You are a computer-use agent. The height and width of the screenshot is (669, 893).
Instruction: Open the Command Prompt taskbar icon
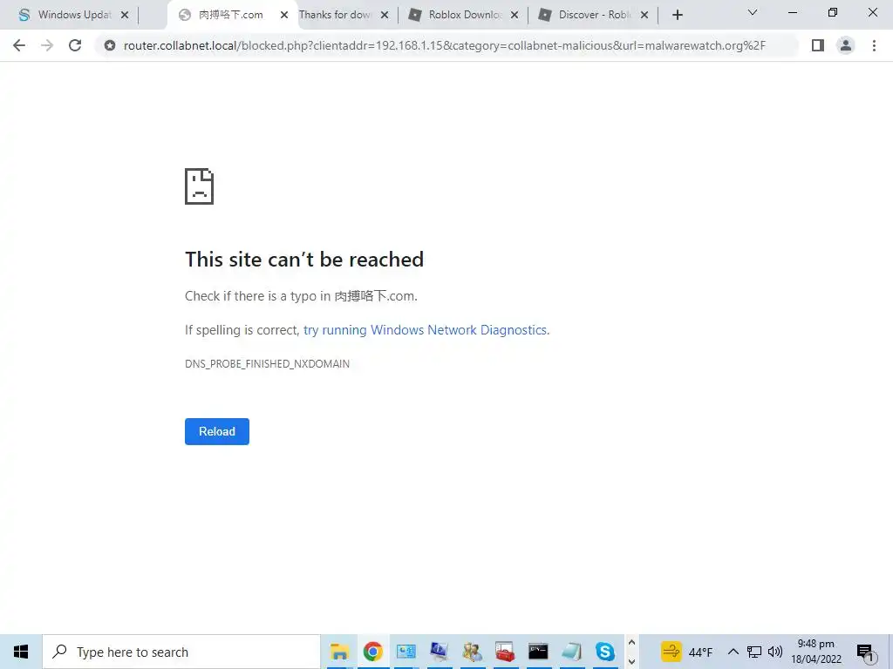(537, 652)
